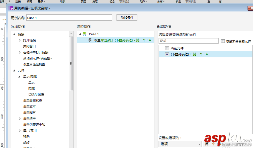Check the 当前元件 checkbox
253x148 pixels.
pyautogui.click(x=167, y=48)
